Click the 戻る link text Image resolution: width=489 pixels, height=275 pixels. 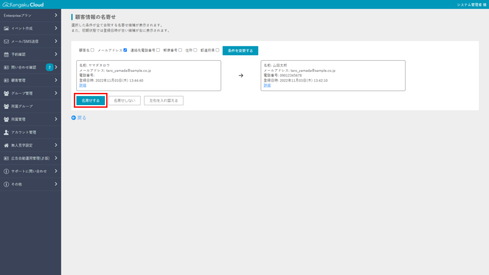pyautogui.click(x=82, y=118)
